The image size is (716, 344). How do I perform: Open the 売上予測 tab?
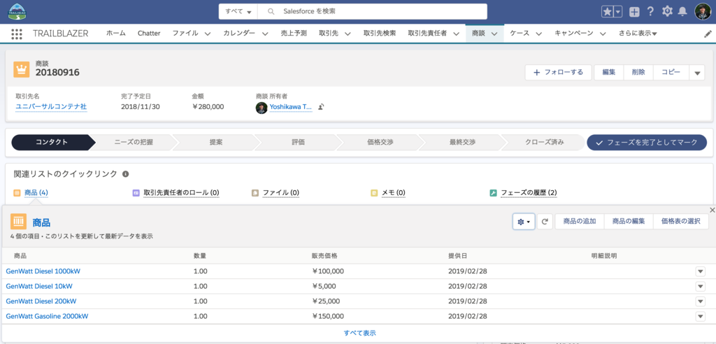click(x=294, y=34)
